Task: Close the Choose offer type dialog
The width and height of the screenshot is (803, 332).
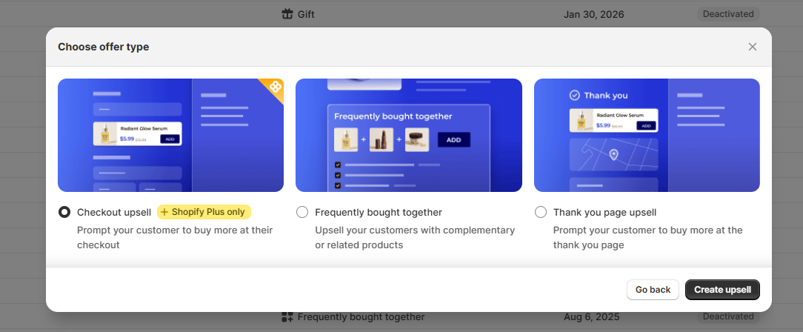Action: 752,47
